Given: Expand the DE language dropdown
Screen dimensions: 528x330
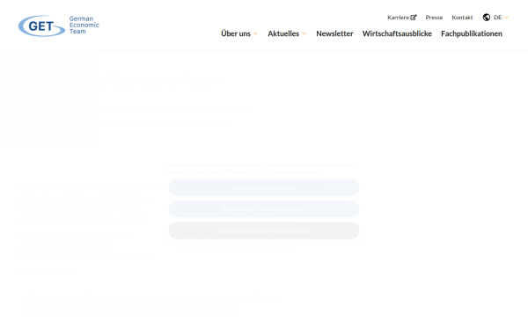Looking at the screenshot, I should [x=501, y=18].
